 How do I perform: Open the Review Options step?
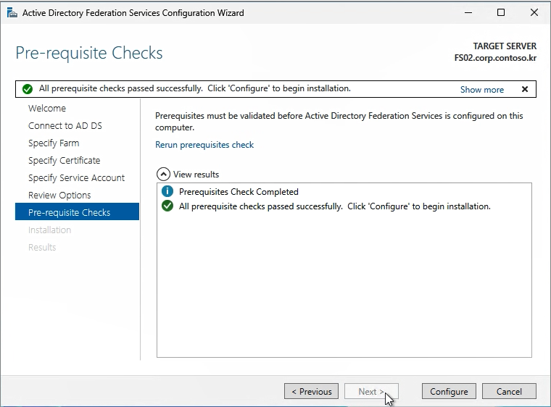pos(59,196)
